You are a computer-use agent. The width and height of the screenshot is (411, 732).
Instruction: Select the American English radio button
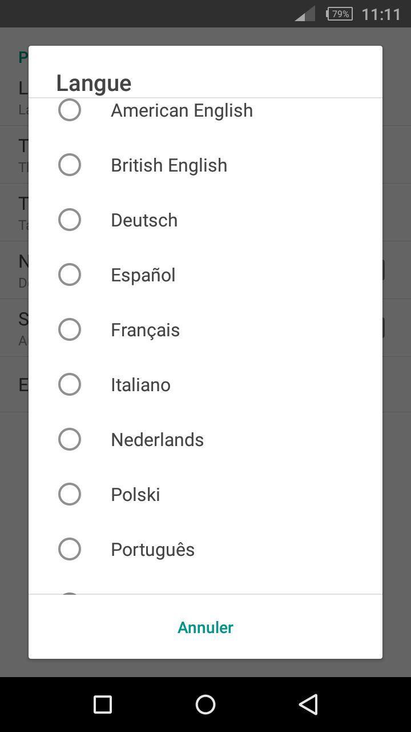coord(70,110)
